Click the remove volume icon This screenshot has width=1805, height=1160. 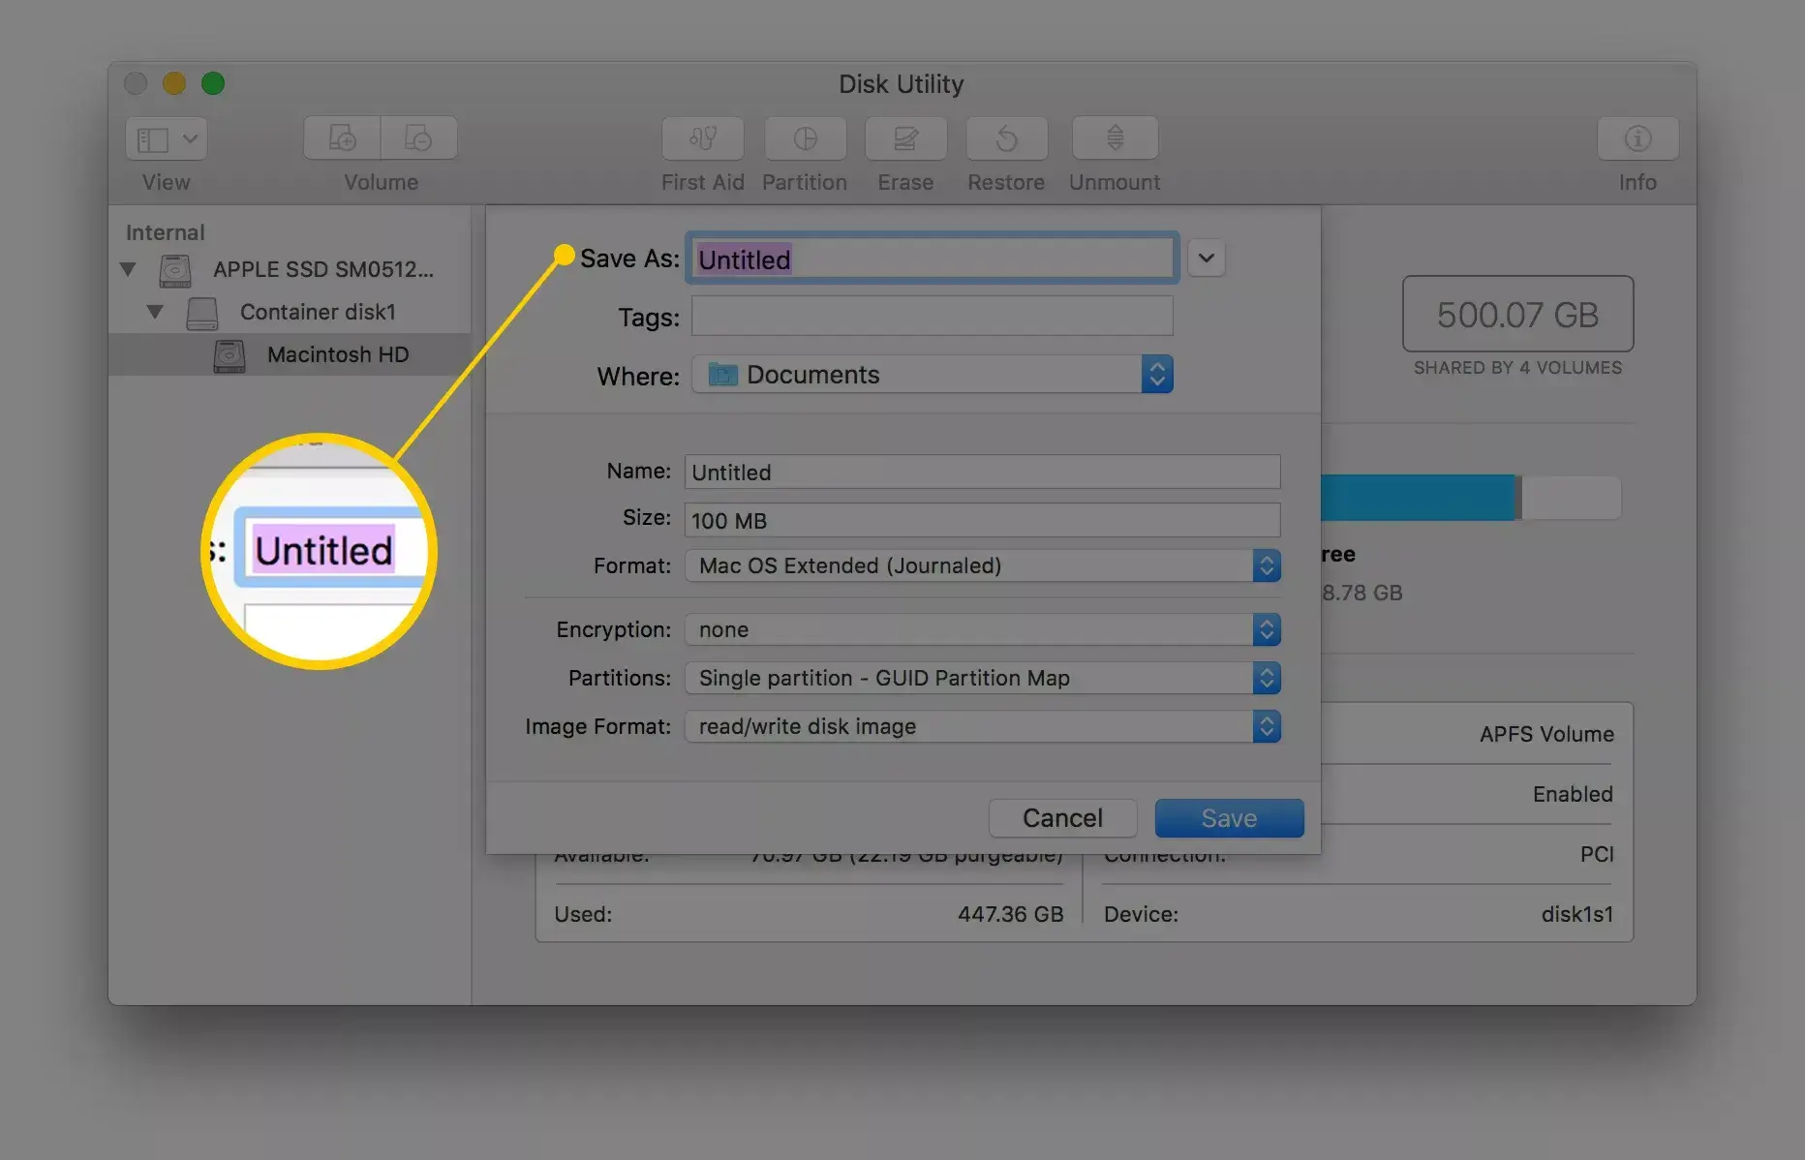418,139
